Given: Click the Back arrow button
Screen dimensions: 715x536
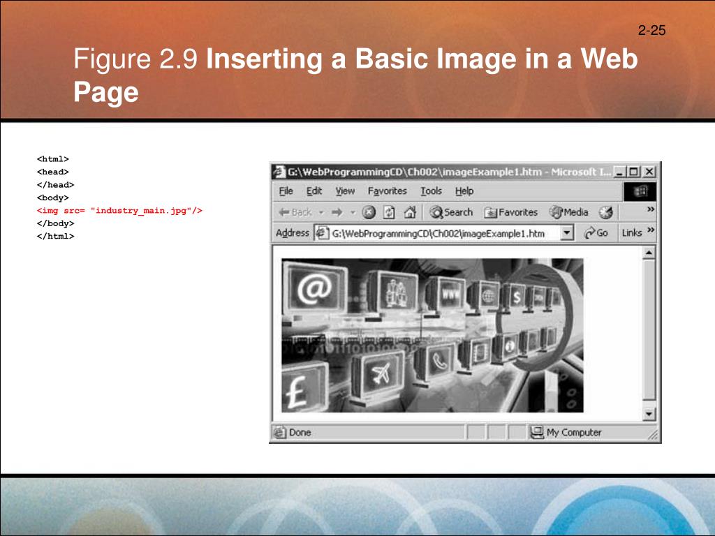Looking at the screenshot, I should tap(295, 212).
